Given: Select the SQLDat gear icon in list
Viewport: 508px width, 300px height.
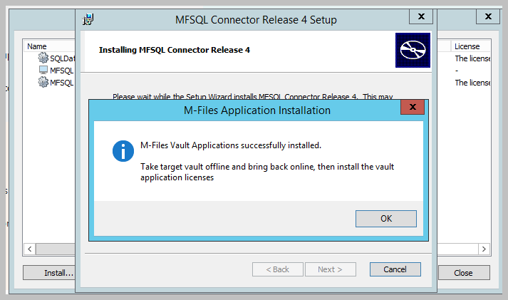Looking at the screenshot, I should coord(43,58).
